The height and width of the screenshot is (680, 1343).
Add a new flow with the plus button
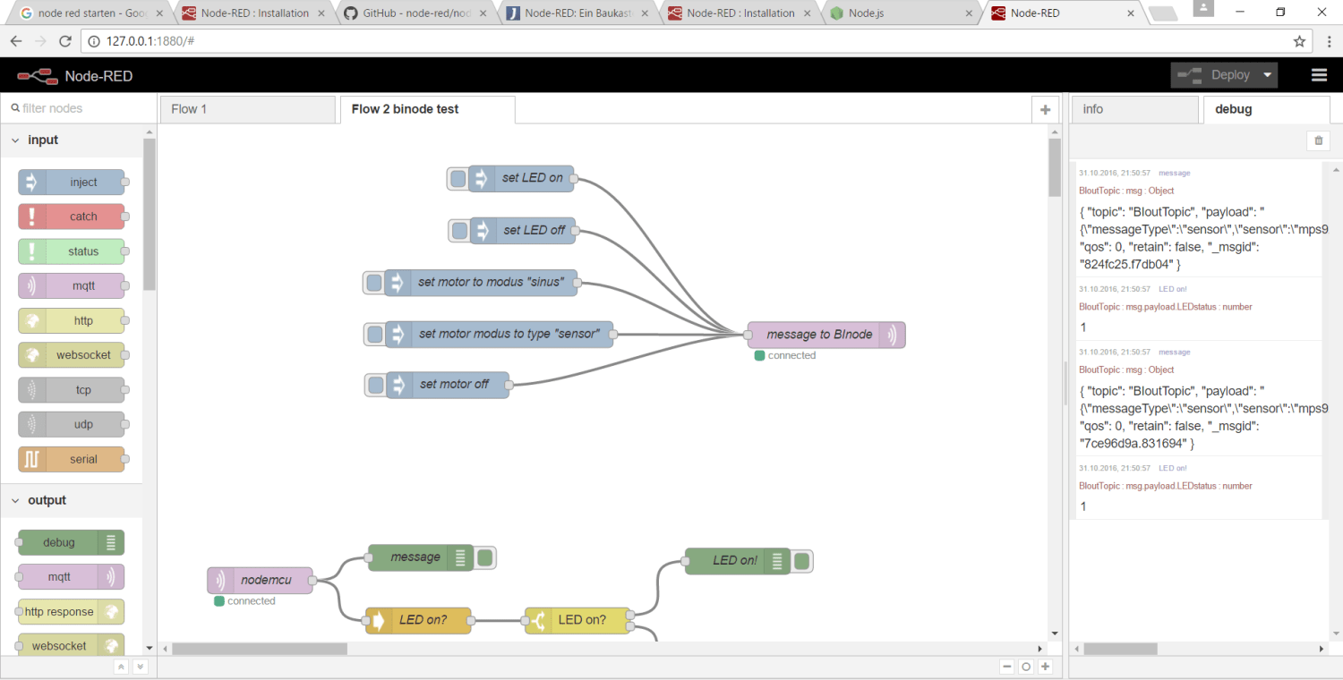point(1044,108)
